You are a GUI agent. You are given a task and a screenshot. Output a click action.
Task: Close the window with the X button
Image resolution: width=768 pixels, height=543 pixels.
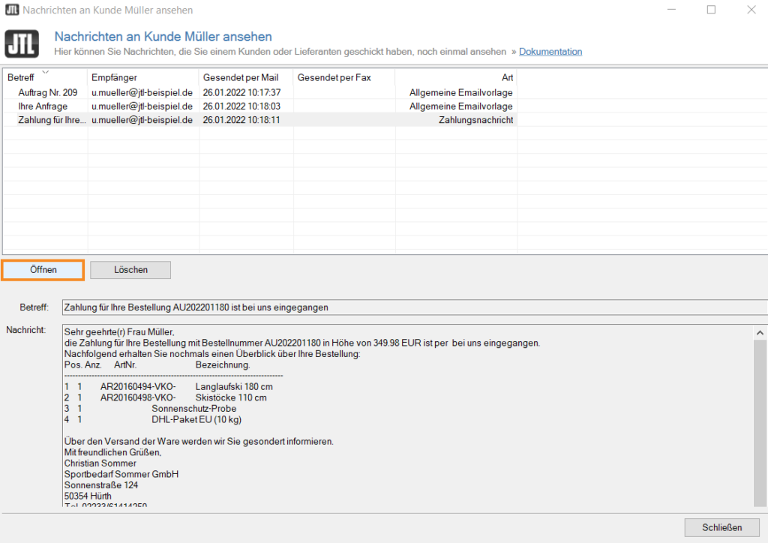[x=751, y=10]
